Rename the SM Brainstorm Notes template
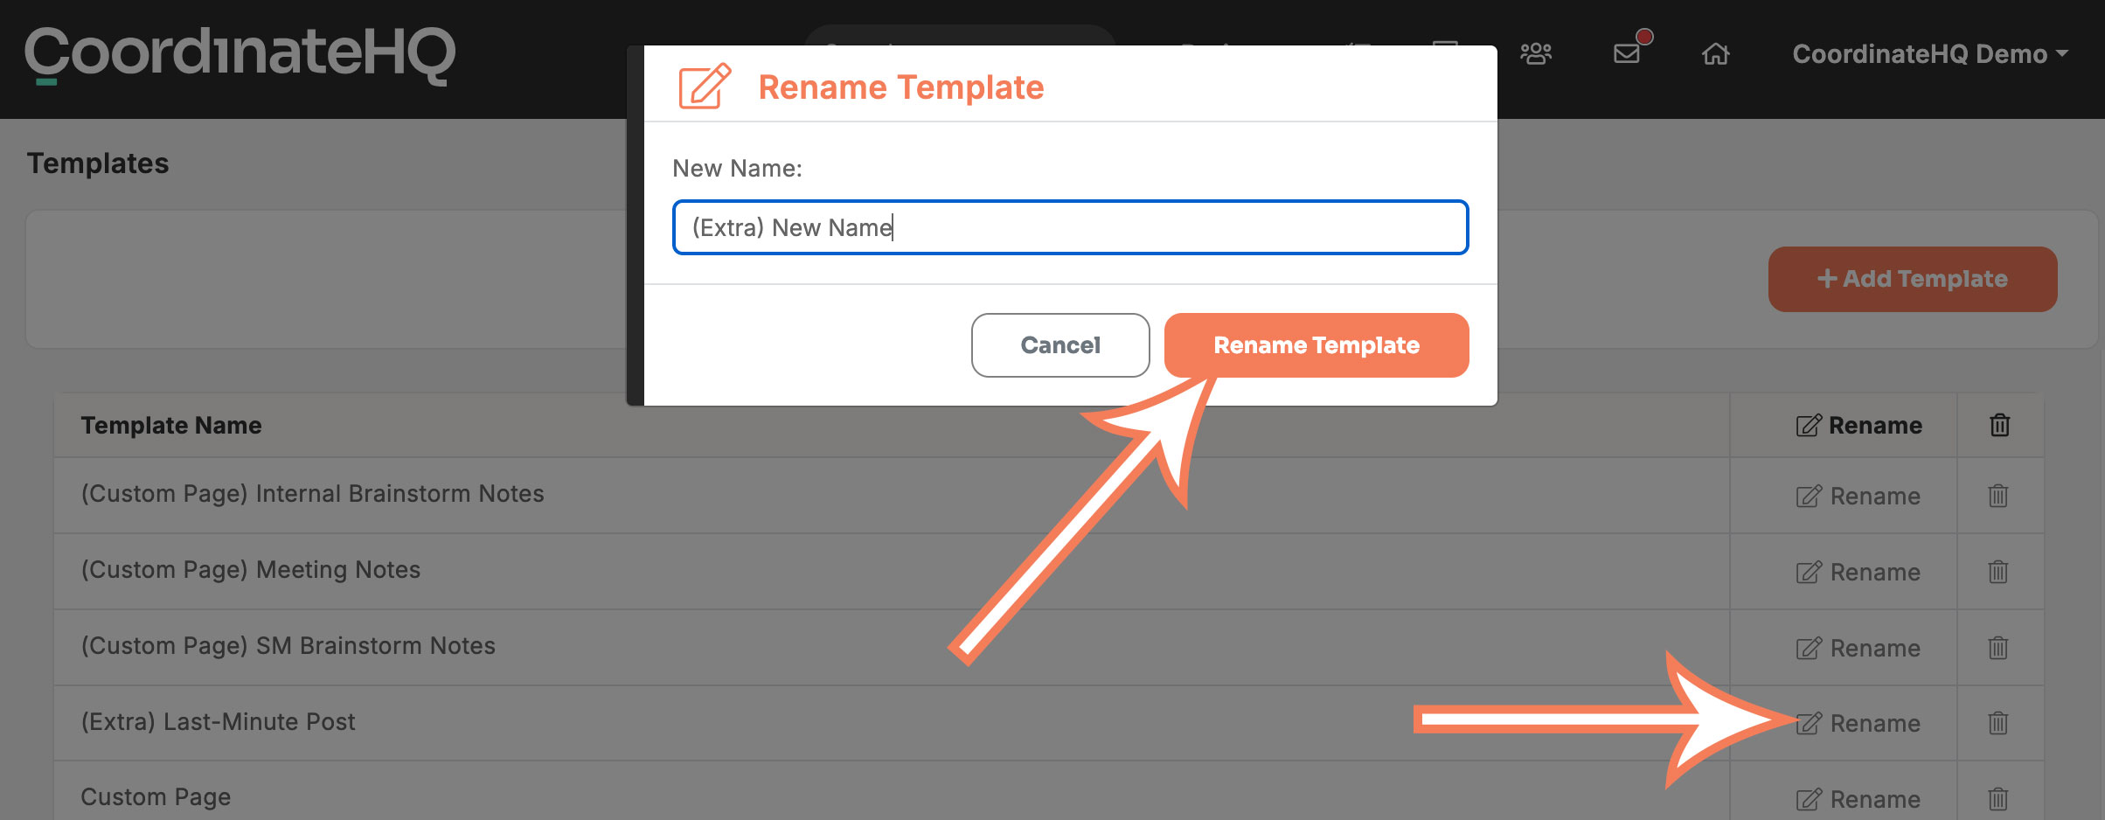The width and height of the screenshot is (2105, 820). 1858,648
